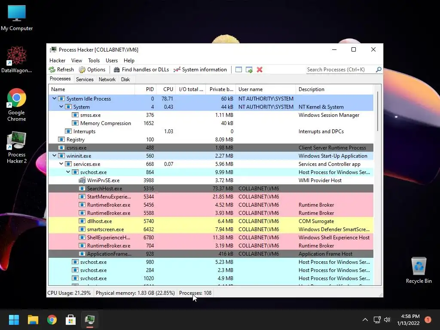This screenshot has width=440, height=330.
Task: Click Find window and thread icon
Action: tap(249, 70)
